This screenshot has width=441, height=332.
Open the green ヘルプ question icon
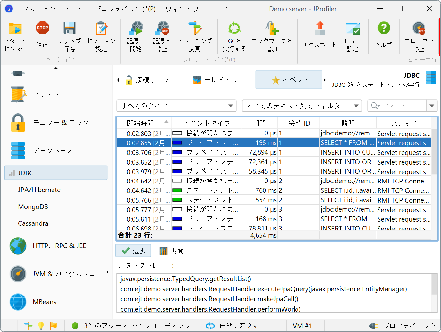(x=384, y=28)
